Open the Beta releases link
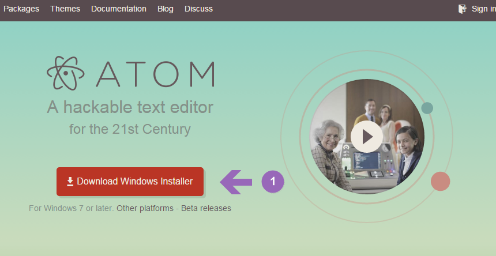The image size is (496, 256). click(206, 208)
